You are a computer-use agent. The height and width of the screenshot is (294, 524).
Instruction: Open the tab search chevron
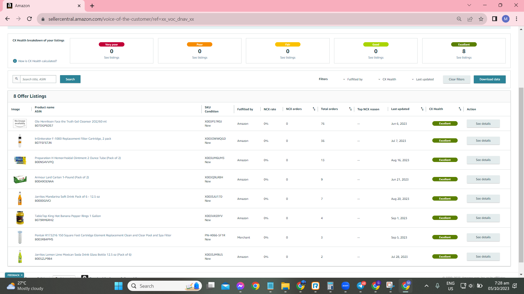tap(469, 5)
